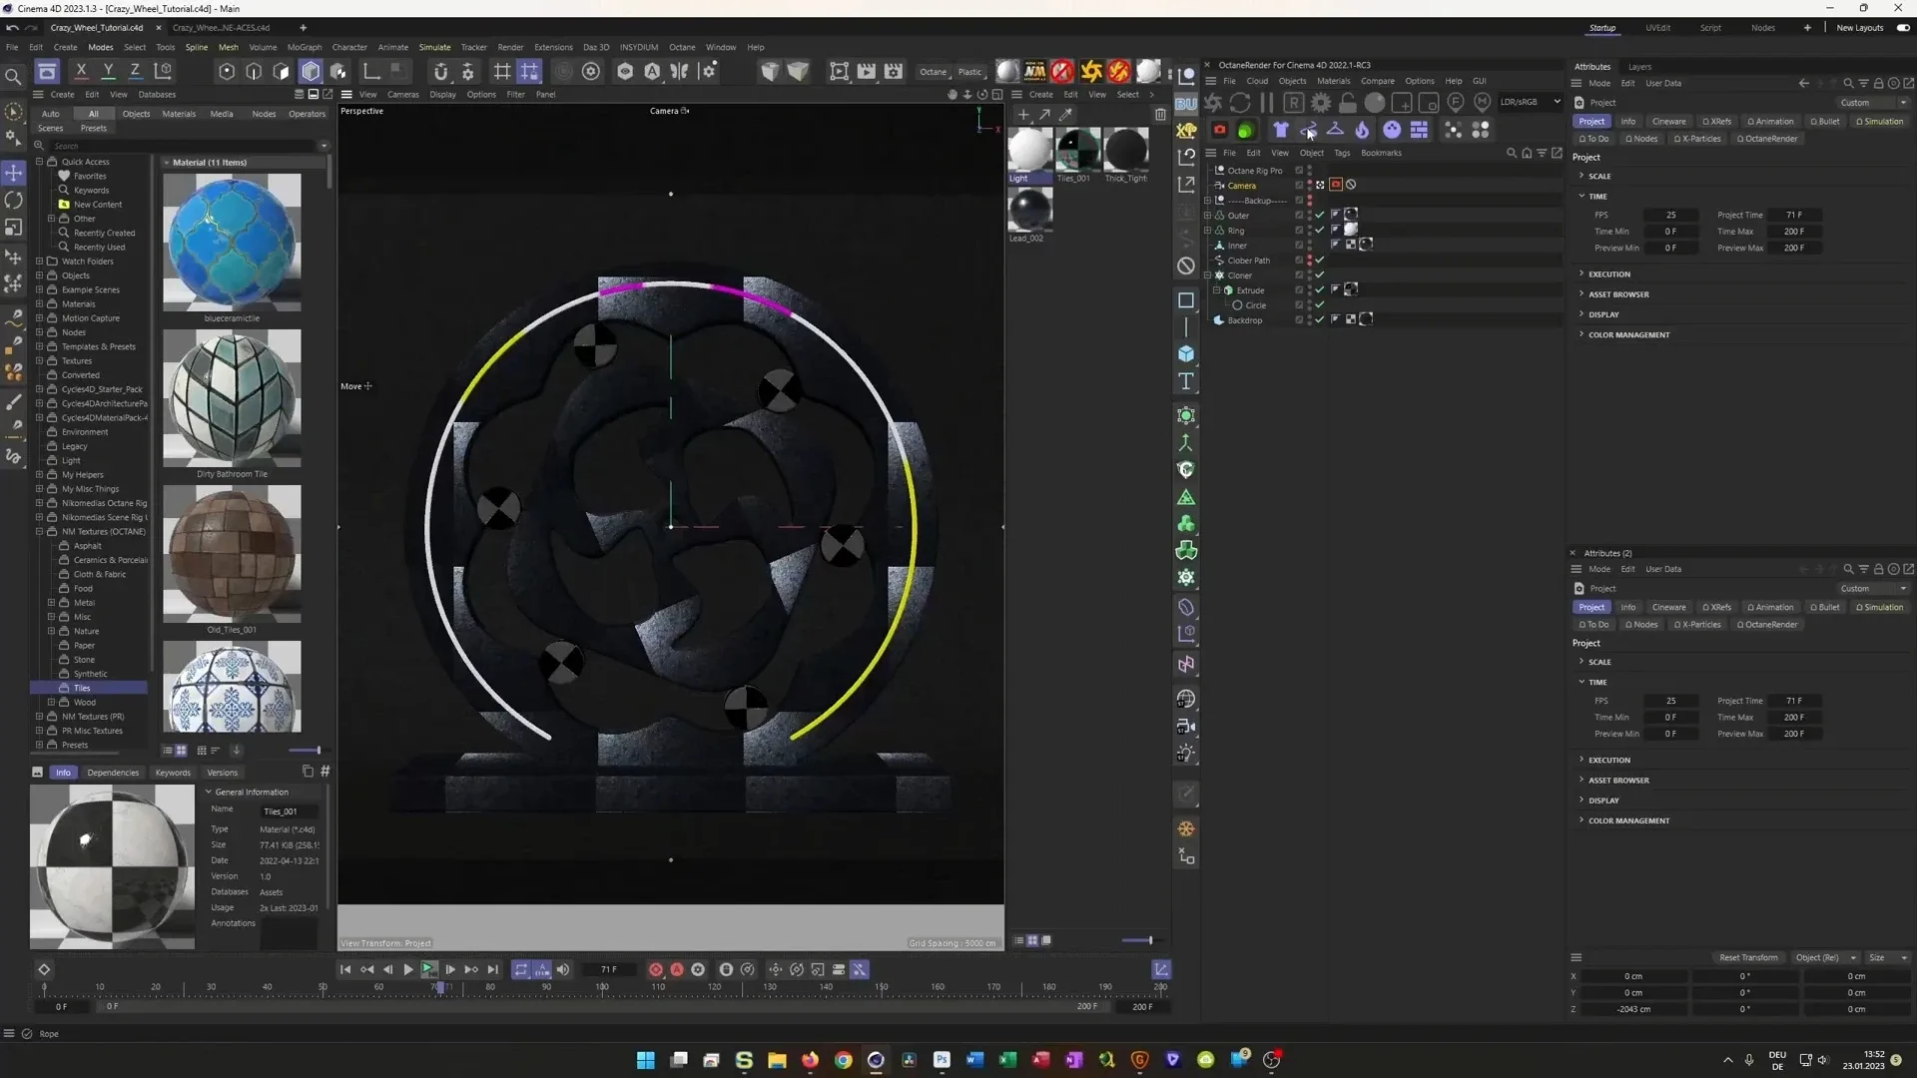Click the Reset Transform button

pyautogui.click(x=1748, y=957)
